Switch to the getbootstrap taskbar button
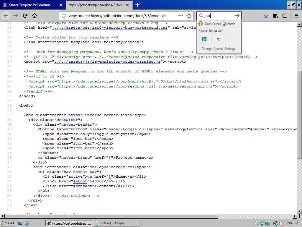The height and width of the screenshot is (227, 302). [69, 223]
